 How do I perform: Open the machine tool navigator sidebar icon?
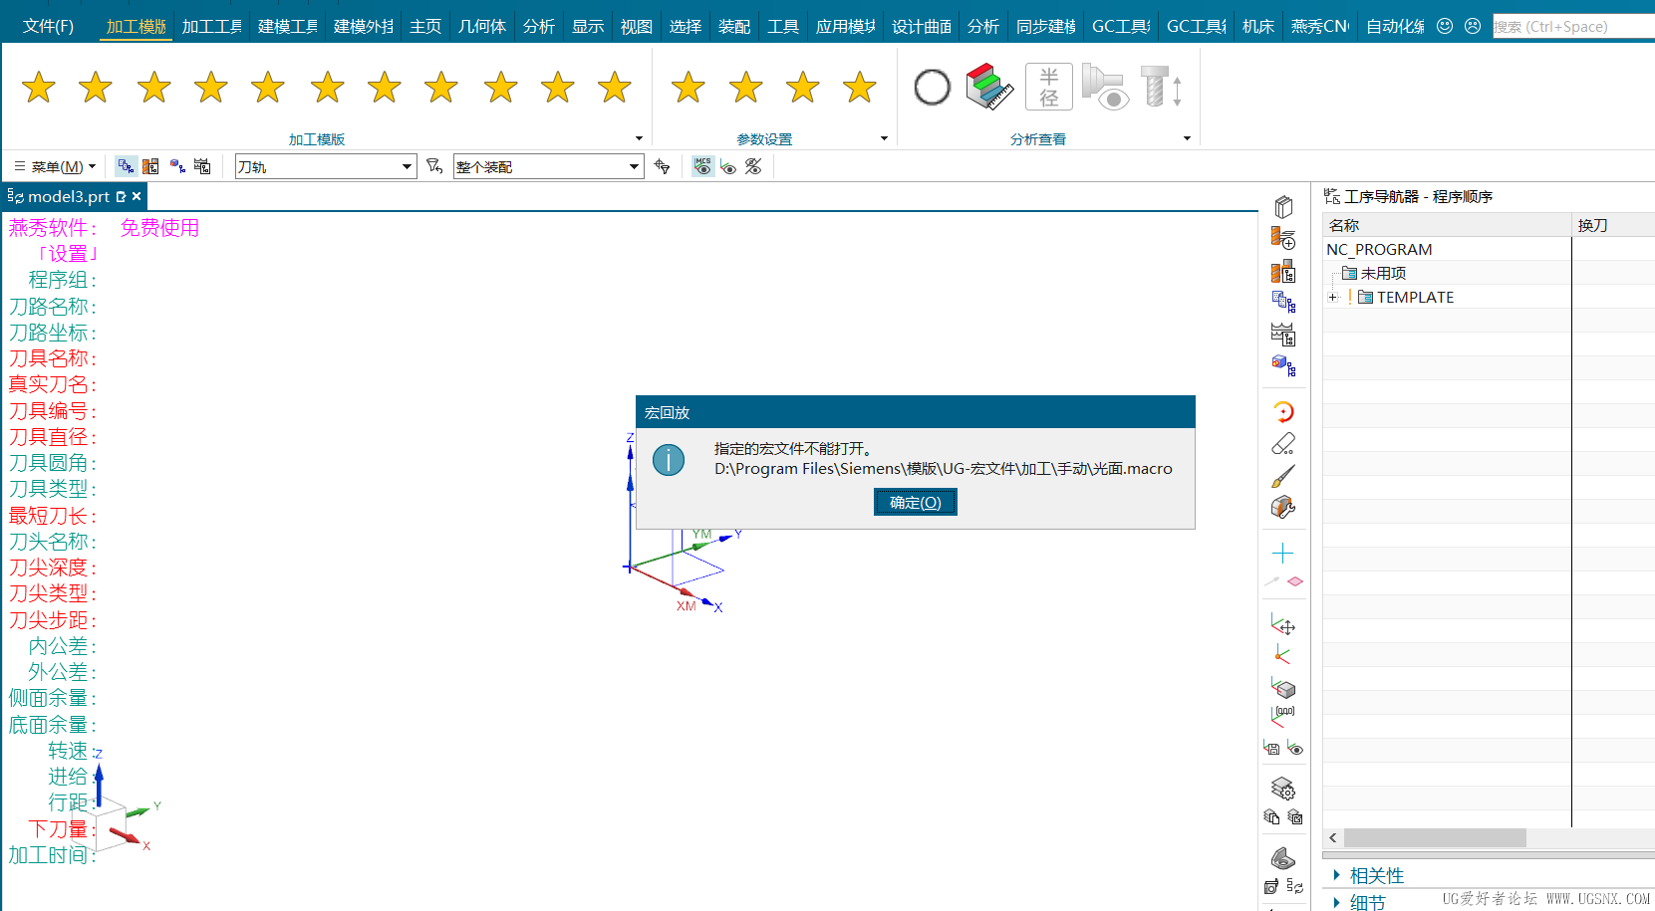[x=1283, y=271]
